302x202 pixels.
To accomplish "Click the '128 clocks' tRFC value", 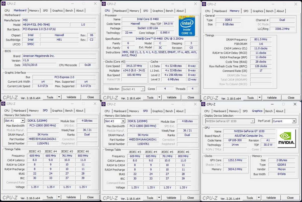I will click(x=260, y=66).
